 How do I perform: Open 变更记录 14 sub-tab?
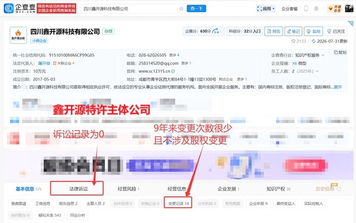pos(178,203)
